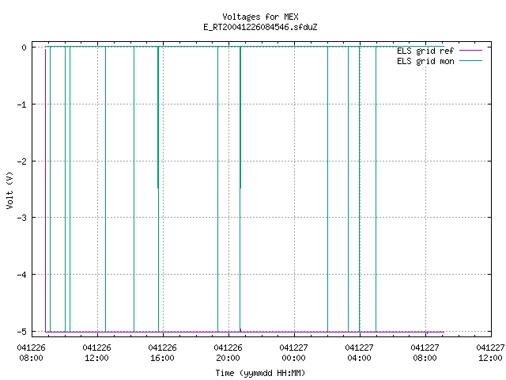Click the x-axis label 041227 00:00

(x=293, y=353)
